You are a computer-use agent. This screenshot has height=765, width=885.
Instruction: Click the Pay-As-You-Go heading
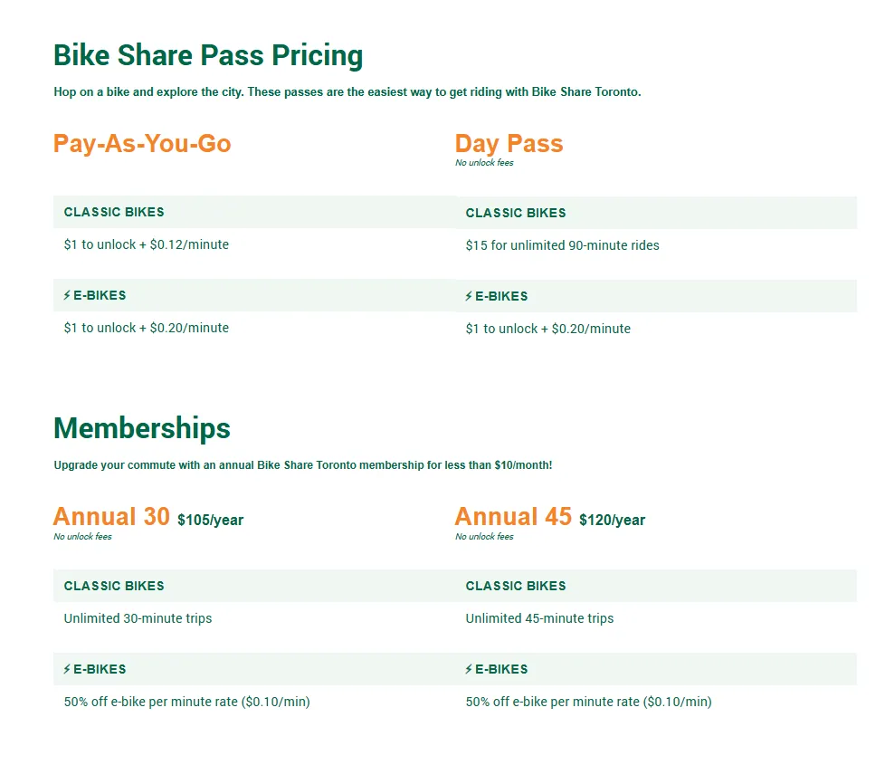click(142, 143)
